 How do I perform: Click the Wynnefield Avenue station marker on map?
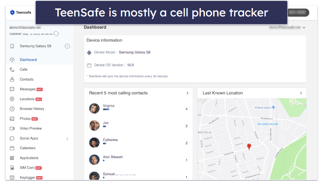pyautogui.click(x=277, y=124)
